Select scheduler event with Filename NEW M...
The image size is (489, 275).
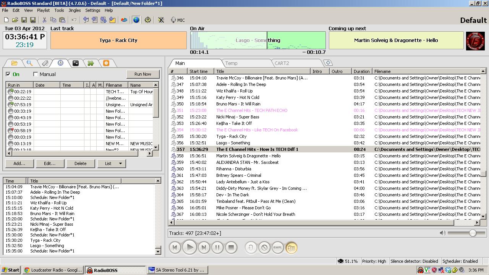tap(79, 144)
